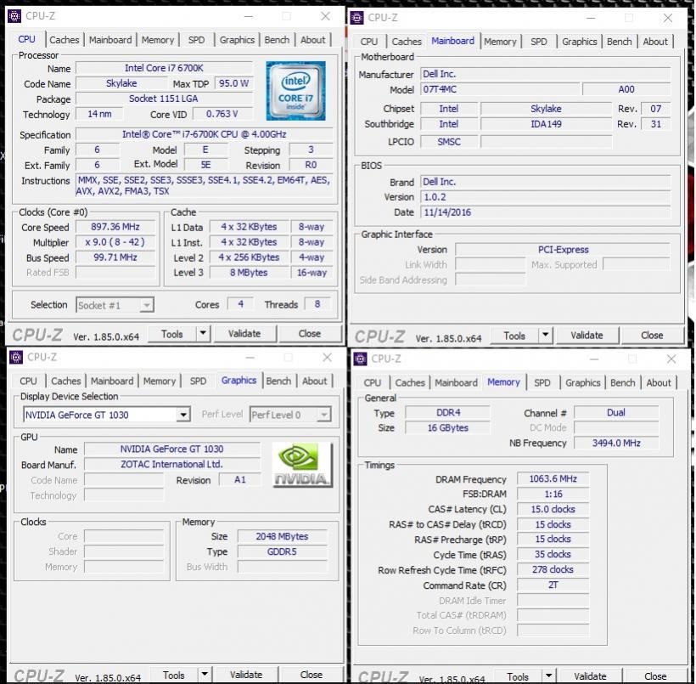Click the Southbridge value IDA149

click(546, 124)
